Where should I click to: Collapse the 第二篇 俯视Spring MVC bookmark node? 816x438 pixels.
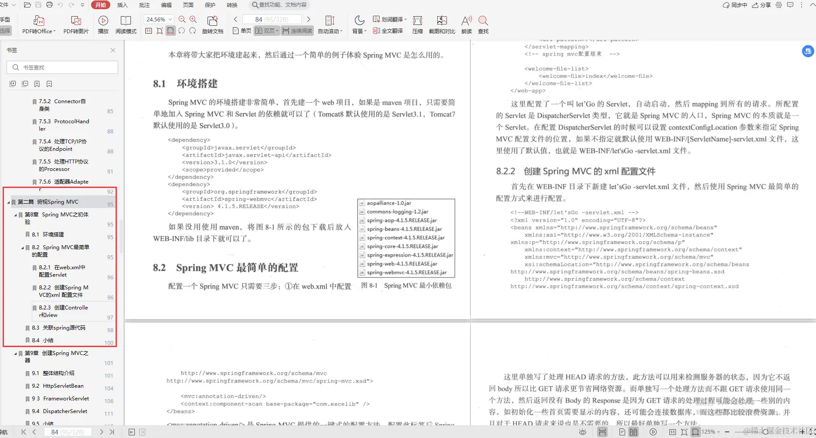[x=7, y=202]
